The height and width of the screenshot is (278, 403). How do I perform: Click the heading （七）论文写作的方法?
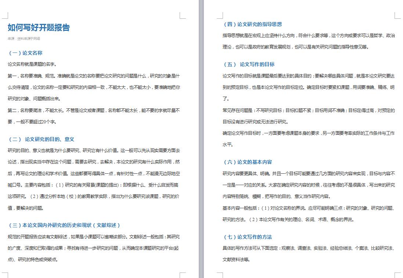pos(247,237)
